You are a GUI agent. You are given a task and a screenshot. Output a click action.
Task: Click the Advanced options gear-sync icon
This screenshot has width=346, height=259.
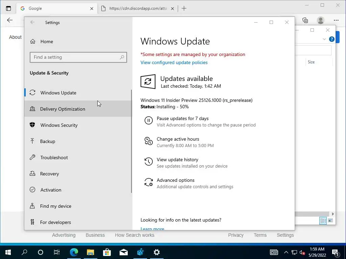click(149, 182)
